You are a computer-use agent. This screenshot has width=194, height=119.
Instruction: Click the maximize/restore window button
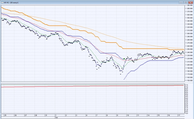pyautogui.click(x=186, y=2)
